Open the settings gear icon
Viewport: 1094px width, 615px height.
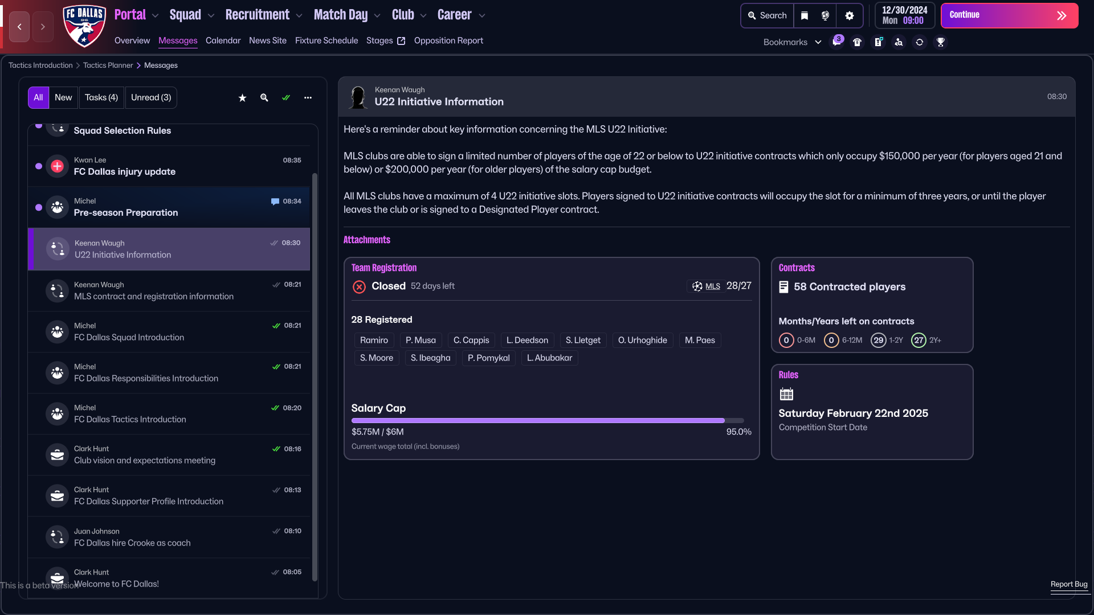coord(849,16)
